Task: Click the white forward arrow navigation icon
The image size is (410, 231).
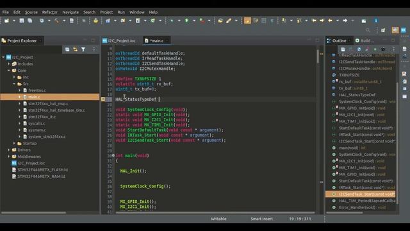Action: 345,21
